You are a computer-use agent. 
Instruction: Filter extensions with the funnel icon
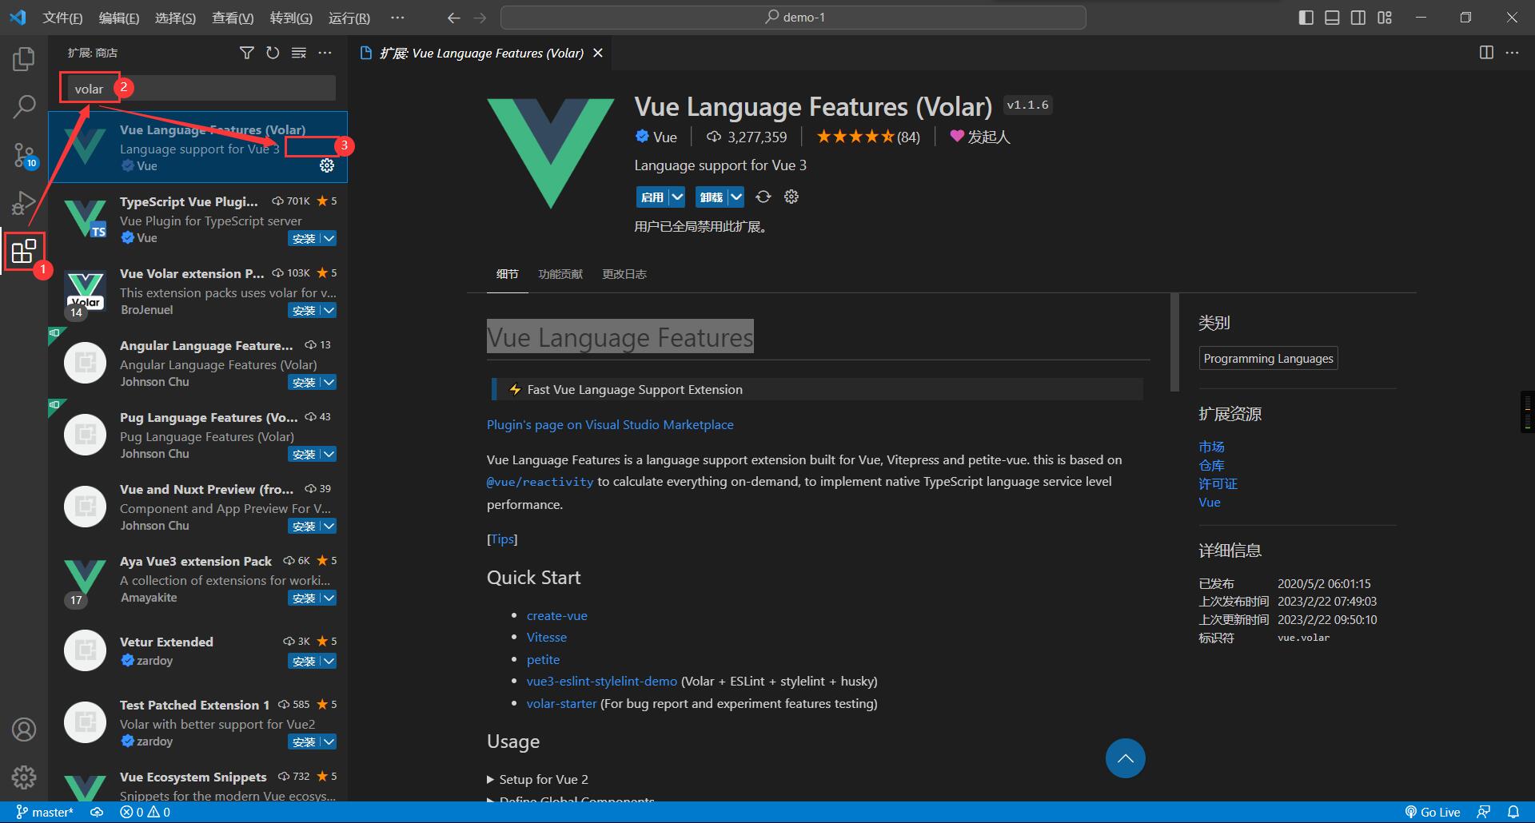[247, 53]
